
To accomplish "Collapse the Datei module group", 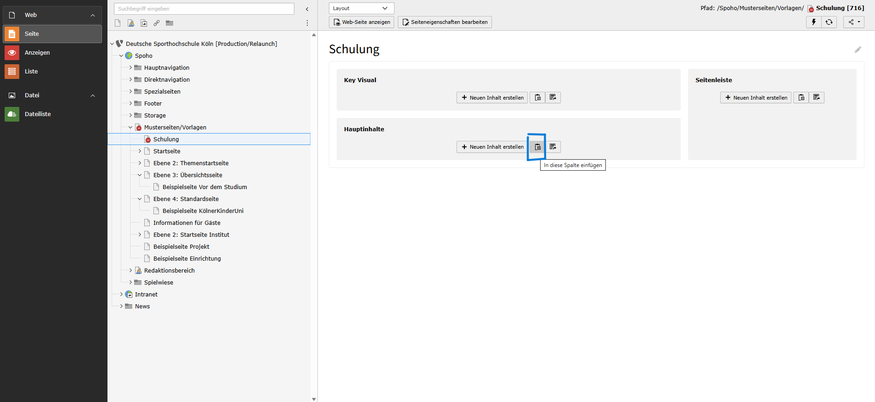I will (x=93, y=95).
